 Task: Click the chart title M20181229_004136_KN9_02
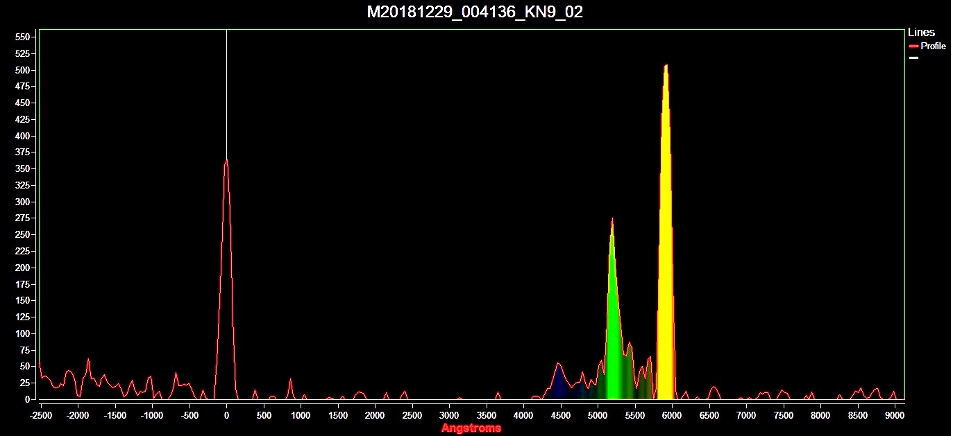tap(474, 12)
